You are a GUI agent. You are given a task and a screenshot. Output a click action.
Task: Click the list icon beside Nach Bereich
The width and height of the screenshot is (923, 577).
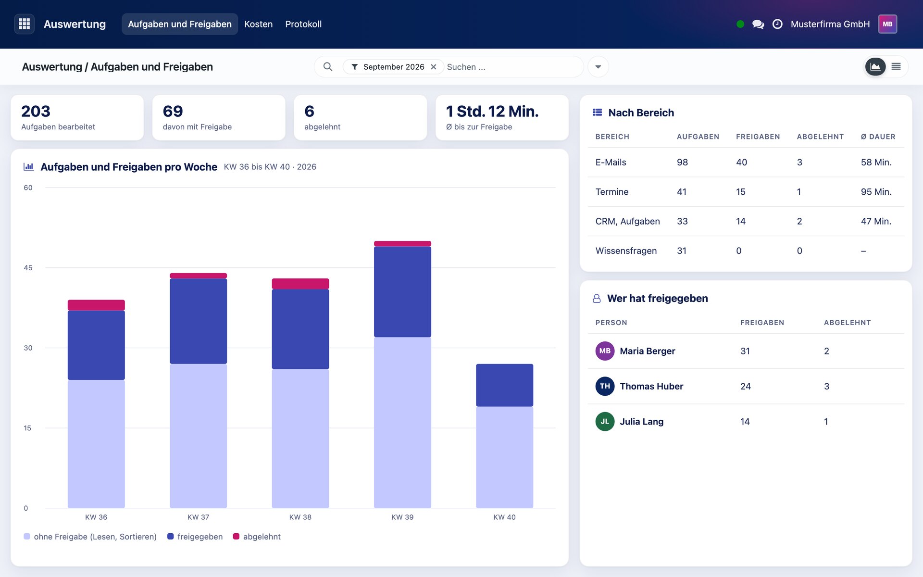pyautogui.click(x=597, y=113)
